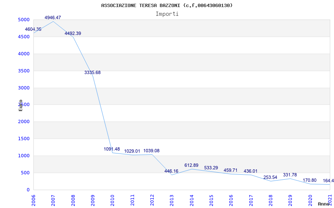This screenshot has width=334, height=208.
Task: Select the 4604.35 data label
Action: coord(33,29)
